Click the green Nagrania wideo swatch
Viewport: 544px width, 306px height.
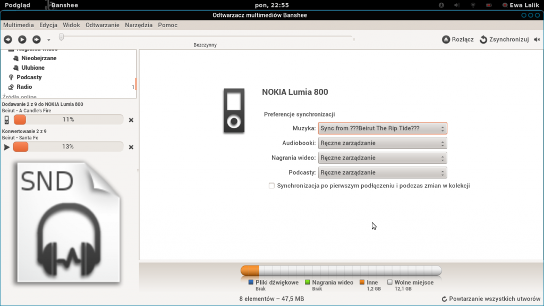point(308,283)
